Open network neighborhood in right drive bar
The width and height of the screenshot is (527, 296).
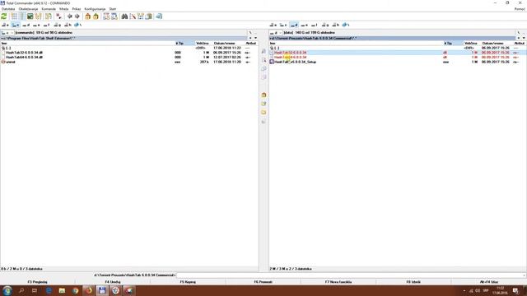(346, 25)
